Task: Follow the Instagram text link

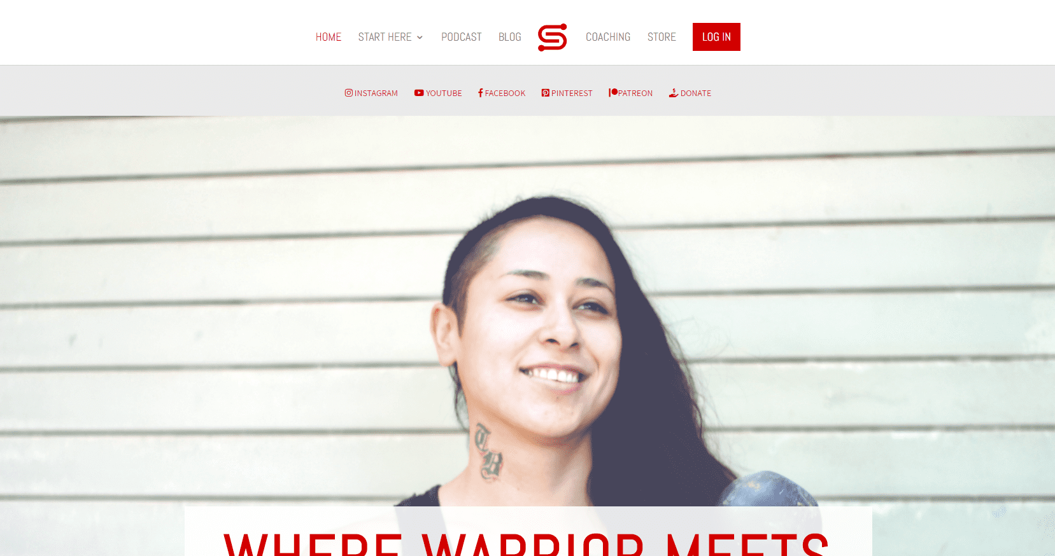Action: tap(376, 93)
